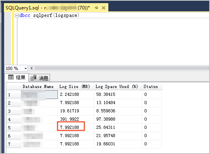The width and height of the screenshot is (210, 154).
Task: Click log size cell 2.242188
Action: point(76,94)
